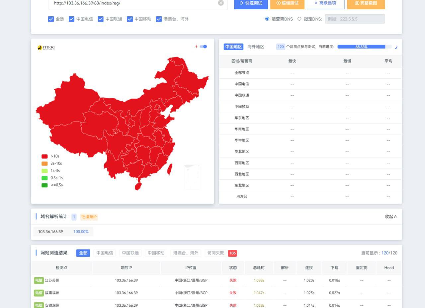Image resolution: width=425 pixels, height=308 pixels.
Task: Click the red 106 failure count badge
Action: 232,253
